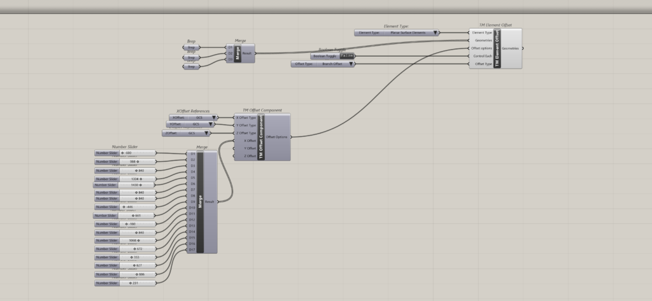The width and height of the screenshot is (652, 301).
Task: Select the small Merge component beside Brep inputs
Action: pos(238,54)
